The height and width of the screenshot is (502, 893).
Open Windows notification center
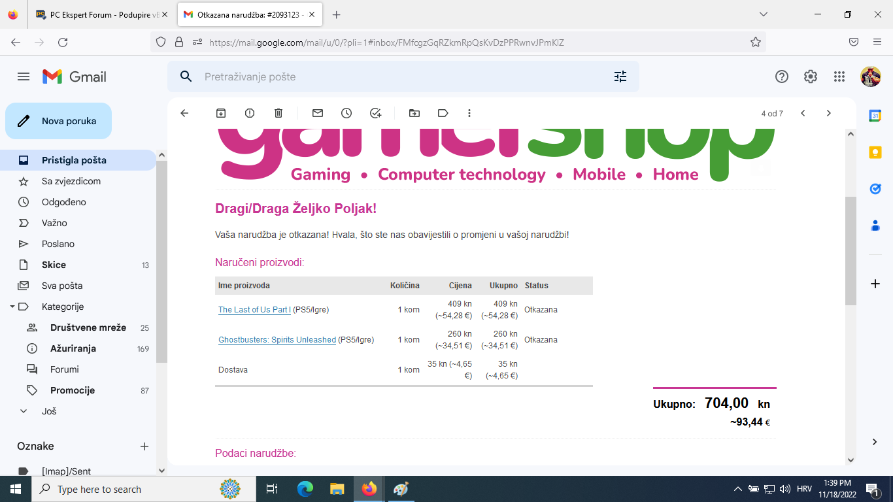(x=872, y=489)
